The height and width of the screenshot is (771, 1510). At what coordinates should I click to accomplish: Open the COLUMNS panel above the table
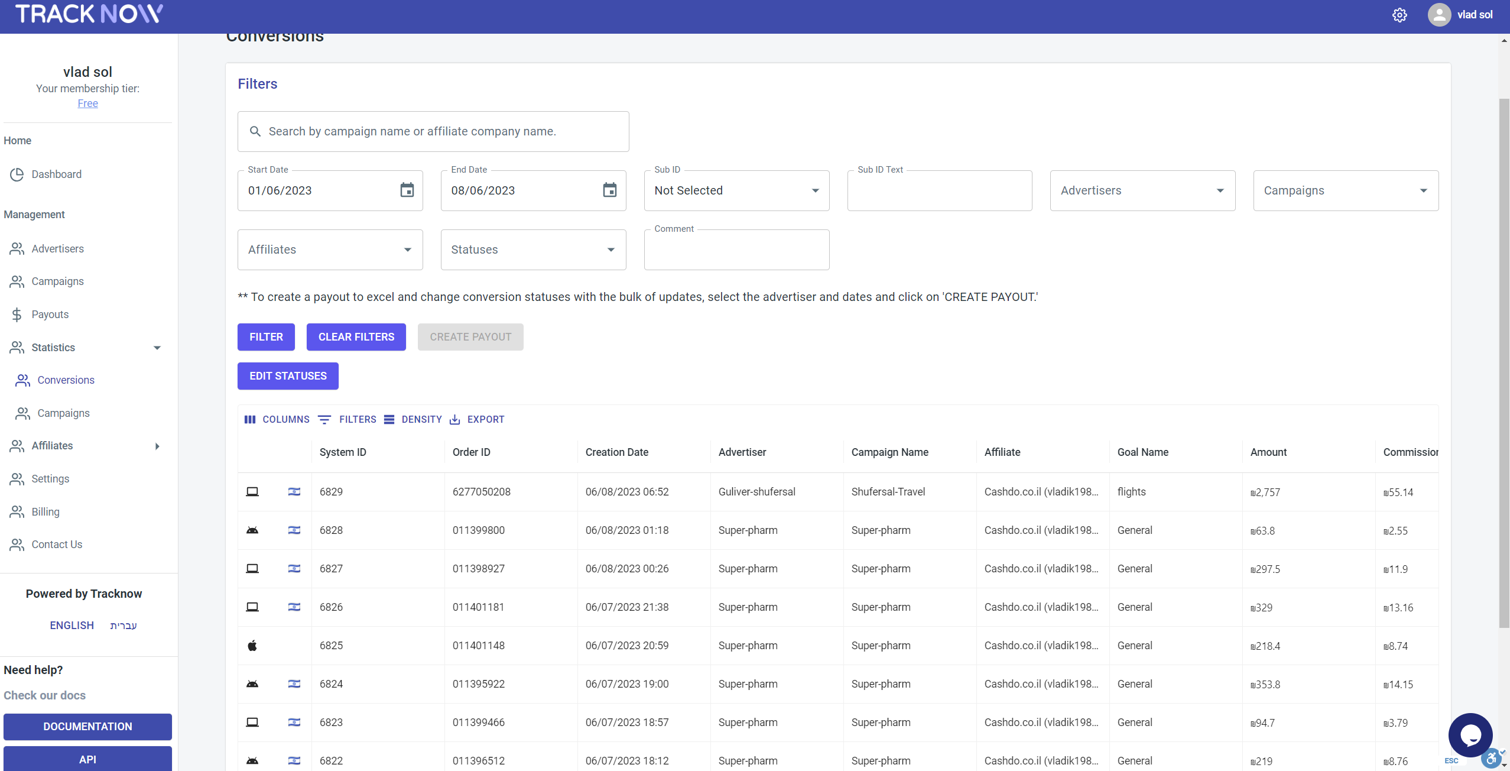coord(277,419)
